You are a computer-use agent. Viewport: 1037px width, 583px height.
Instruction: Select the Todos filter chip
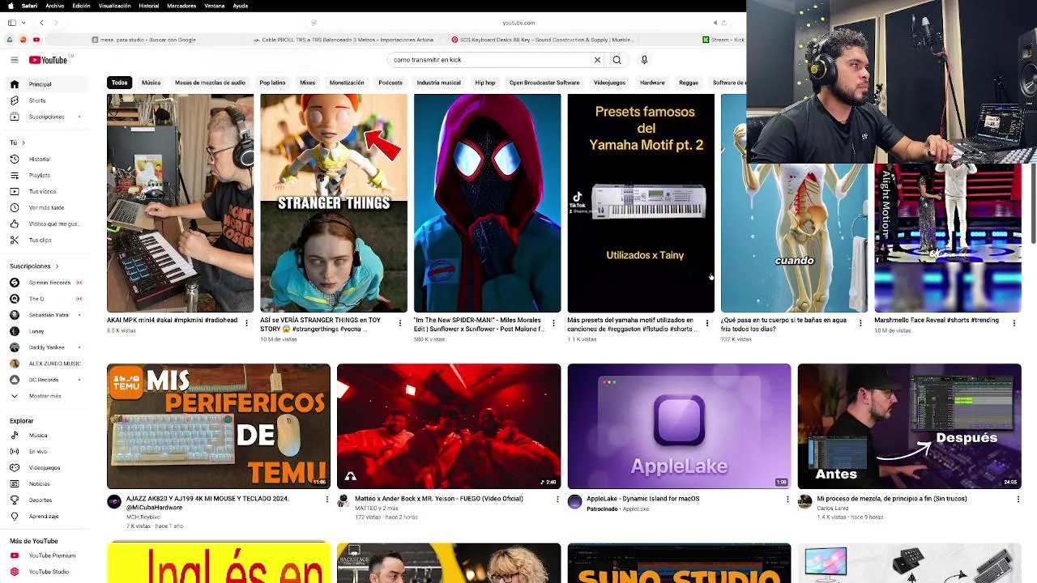tap(119, 83)
